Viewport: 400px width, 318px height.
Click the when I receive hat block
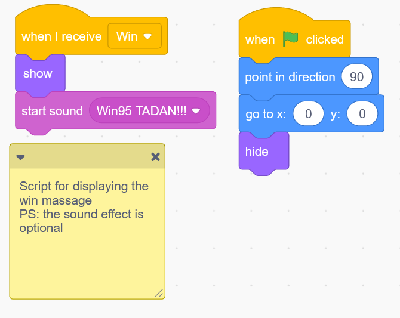(91, 32)
